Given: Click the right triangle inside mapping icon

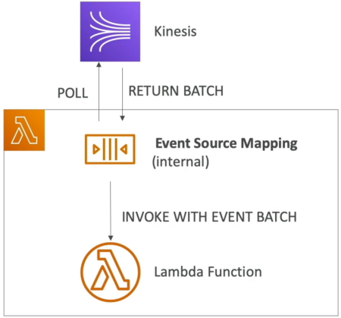Looking at the screenshot, I should [124, 150].
